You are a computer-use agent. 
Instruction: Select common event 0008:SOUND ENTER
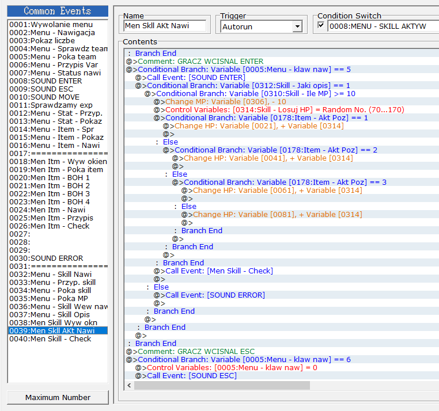[x=58, y=81]
